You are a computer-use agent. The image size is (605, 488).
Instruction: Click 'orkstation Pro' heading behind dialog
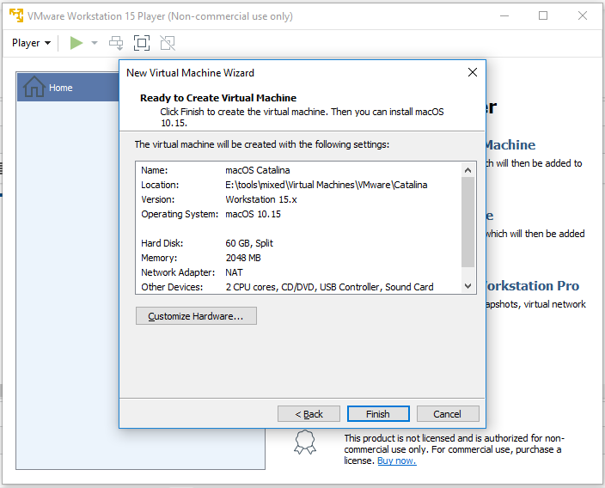tap(533, 286)
